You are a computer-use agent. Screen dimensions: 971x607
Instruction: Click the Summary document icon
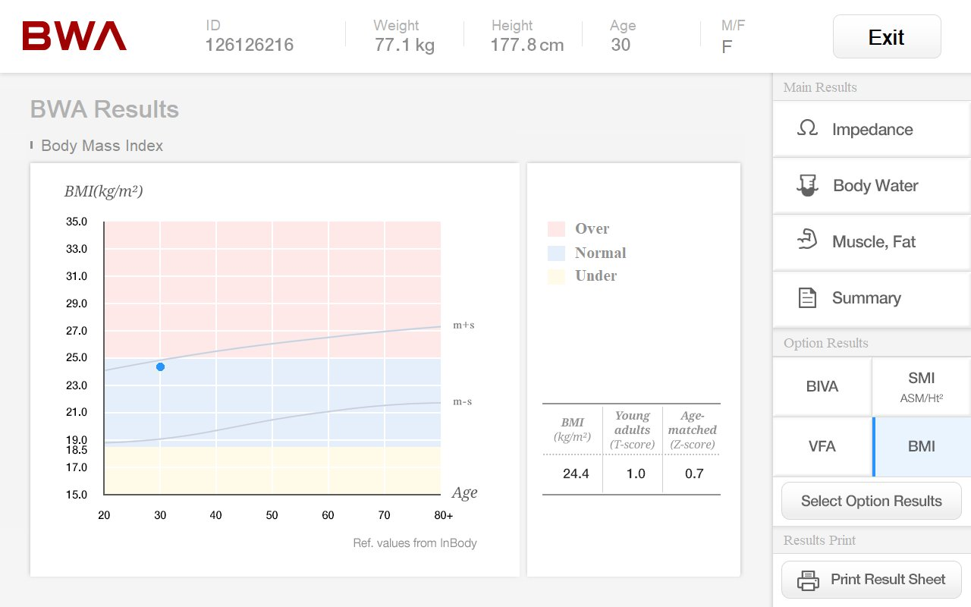pos(807,297)
